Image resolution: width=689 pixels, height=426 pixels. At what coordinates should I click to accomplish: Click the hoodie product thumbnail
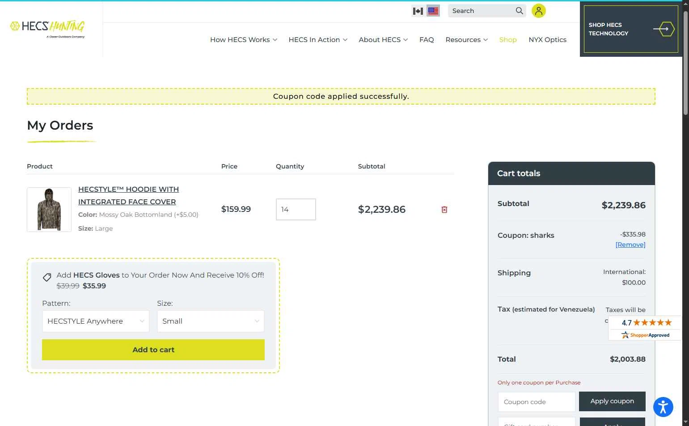49,210
